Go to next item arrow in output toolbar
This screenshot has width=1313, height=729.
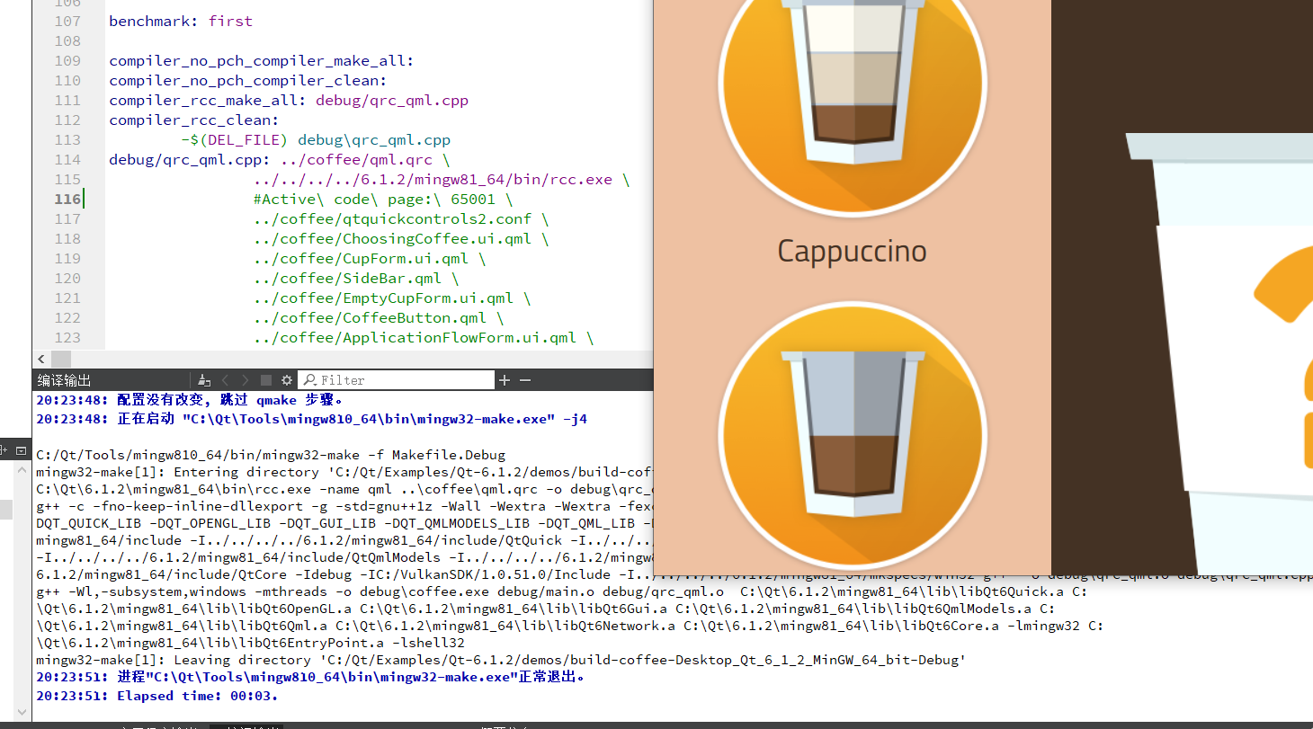click(x=245, y=379)
